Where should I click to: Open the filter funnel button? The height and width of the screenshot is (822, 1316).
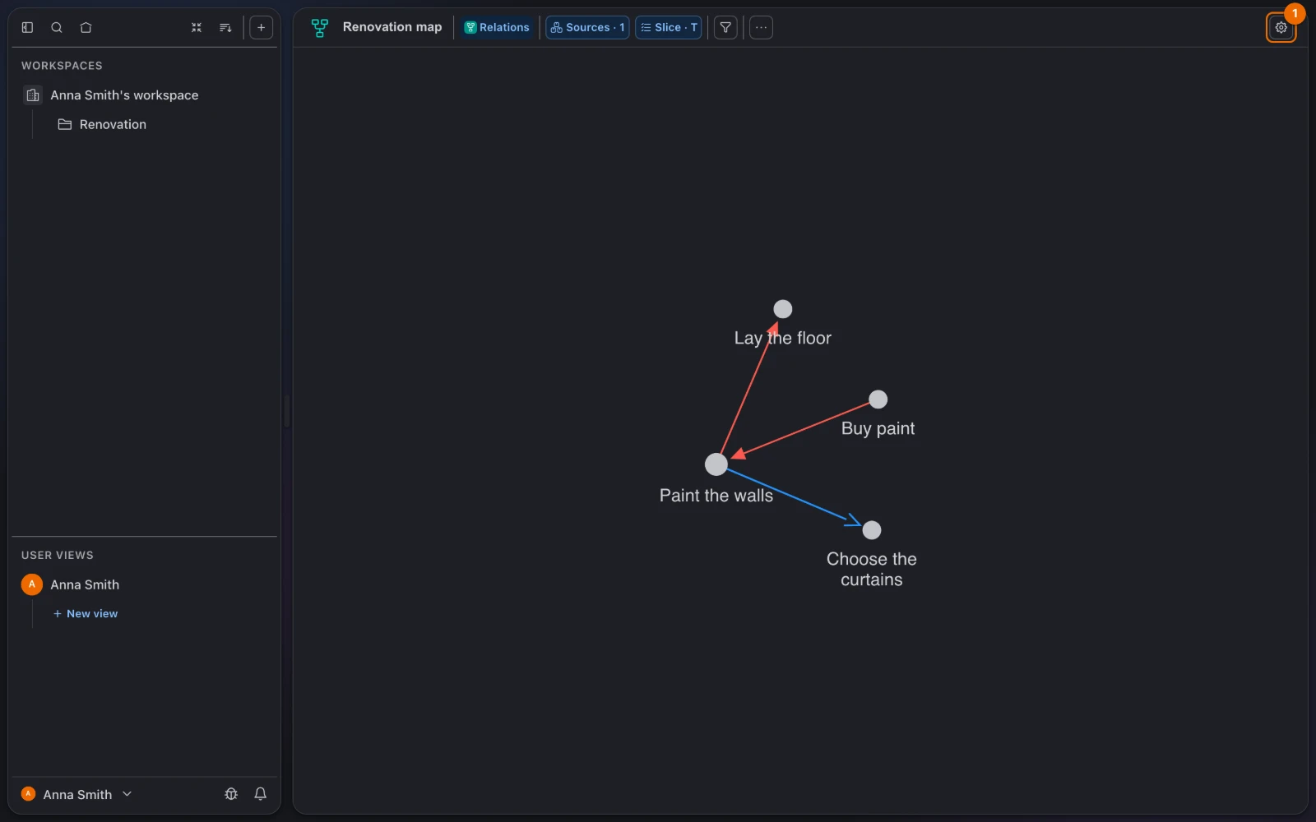(725, 27)
